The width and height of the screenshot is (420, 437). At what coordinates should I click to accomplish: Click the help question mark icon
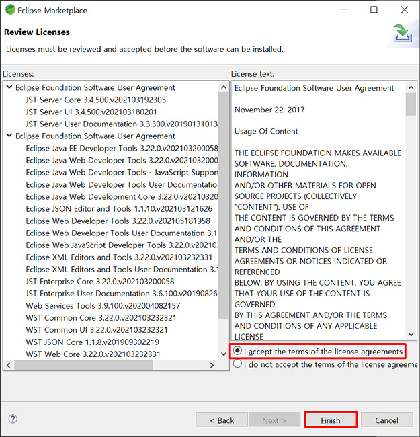[x=13, y=419]
